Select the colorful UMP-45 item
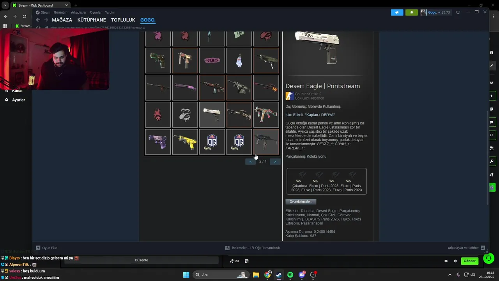499x281 pixels. 266,115
